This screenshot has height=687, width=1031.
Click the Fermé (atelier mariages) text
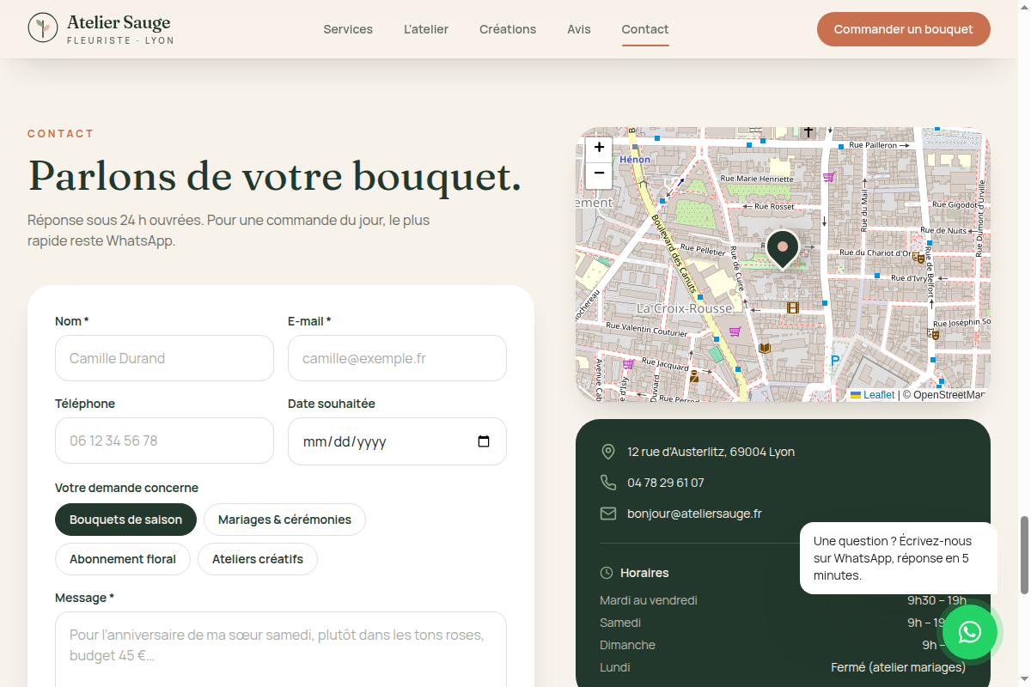[899, 667]
